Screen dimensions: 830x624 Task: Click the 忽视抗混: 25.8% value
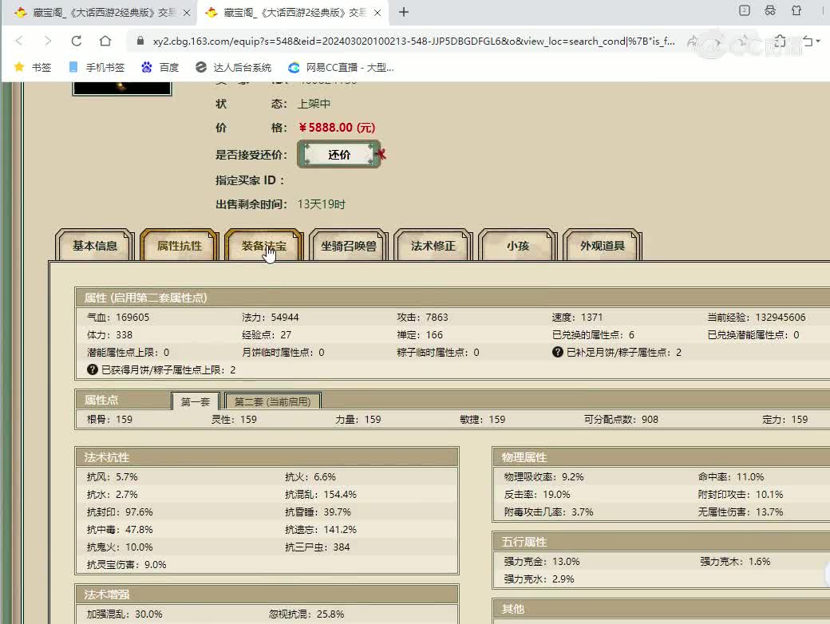[306, 614]
